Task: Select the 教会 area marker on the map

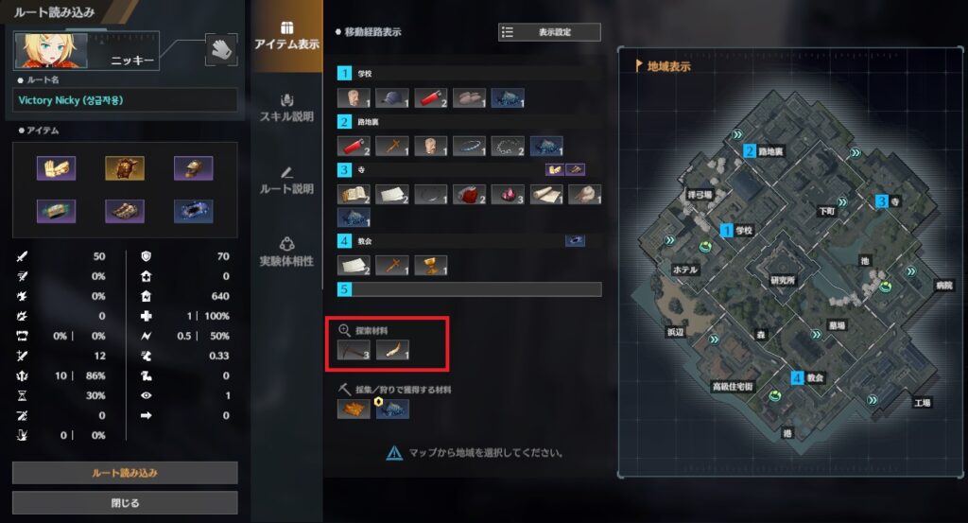Action: (x=807, y=378)
